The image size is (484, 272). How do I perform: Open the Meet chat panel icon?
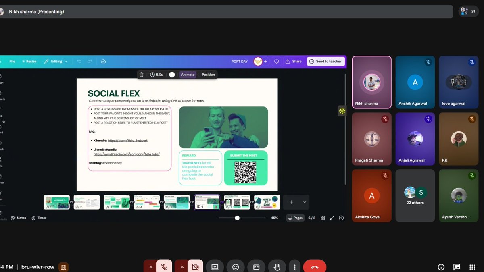(x=457, y=267)
